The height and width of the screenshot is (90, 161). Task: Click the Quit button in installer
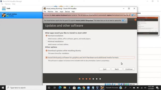[x=105, y=69]
